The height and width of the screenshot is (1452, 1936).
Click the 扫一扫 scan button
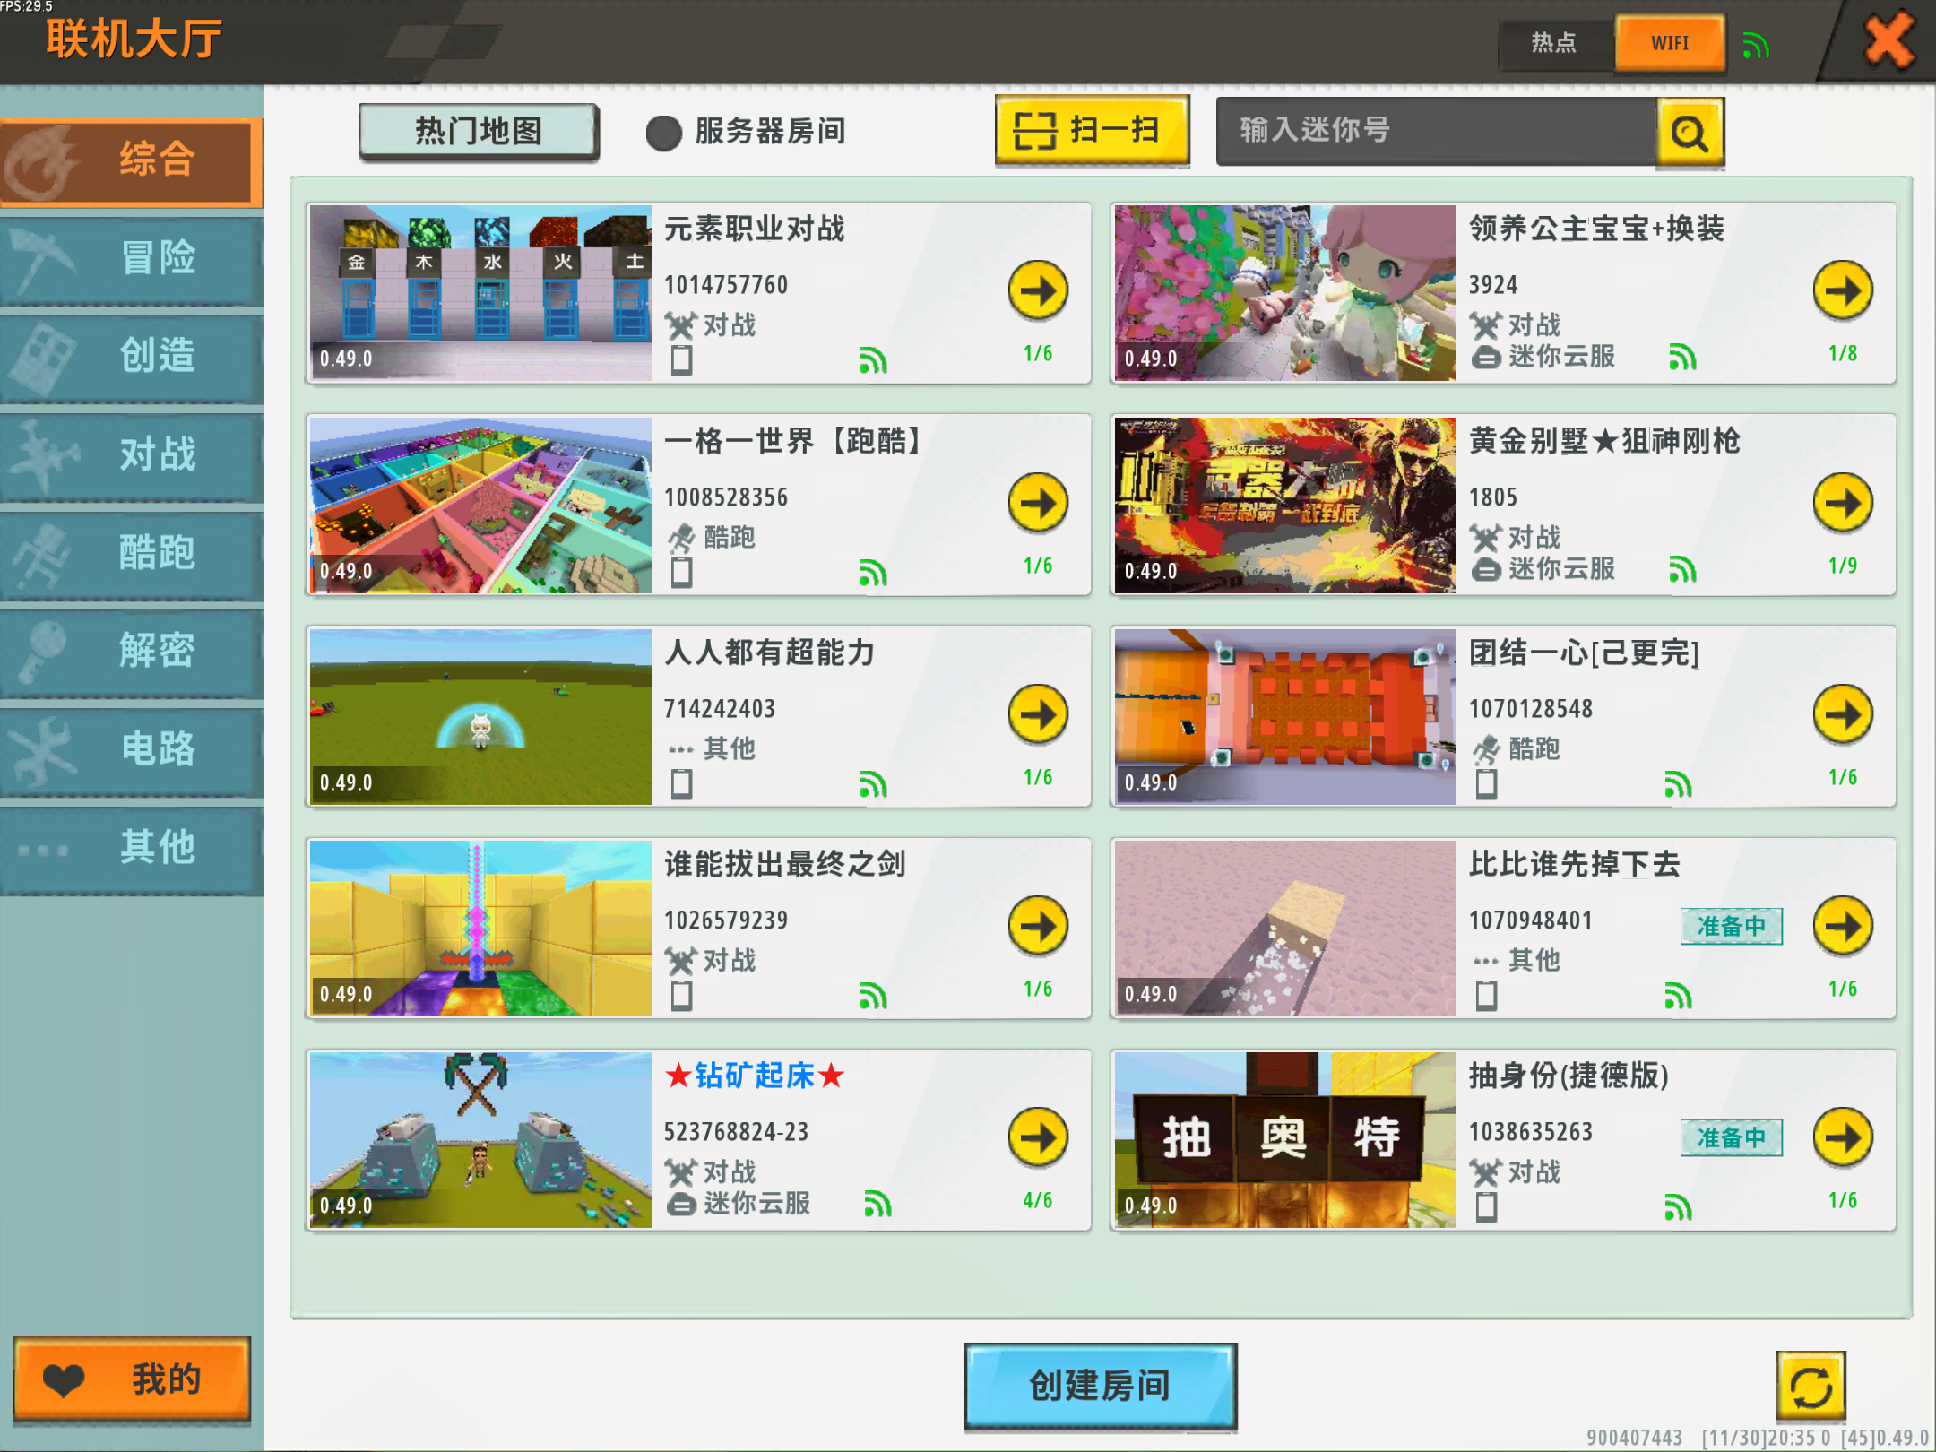tap(1092, 131)
